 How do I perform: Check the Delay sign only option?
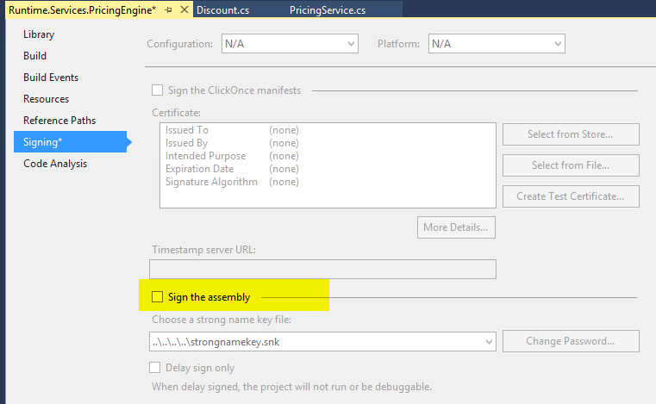[157, 369]
